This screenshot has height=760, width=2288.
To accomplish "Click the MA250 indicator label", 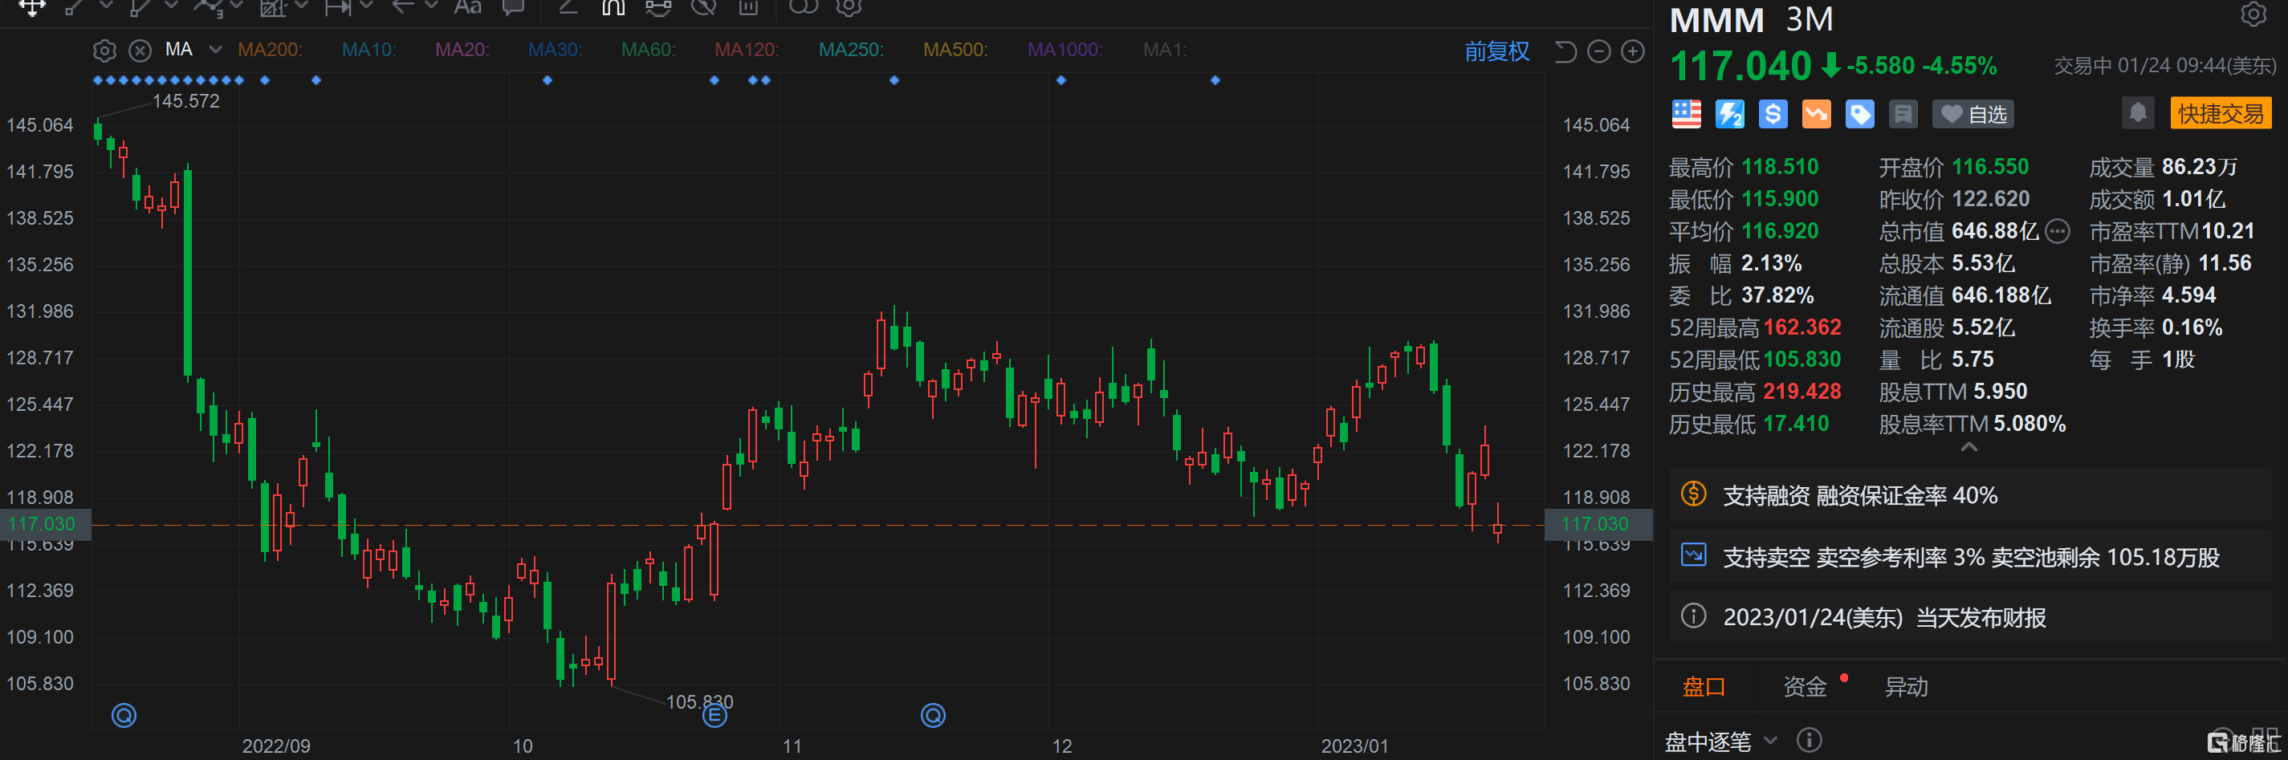I will point(851,50).
